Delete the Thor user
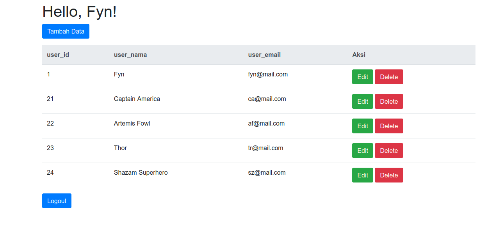495x225 pixels. pos(389,151)
